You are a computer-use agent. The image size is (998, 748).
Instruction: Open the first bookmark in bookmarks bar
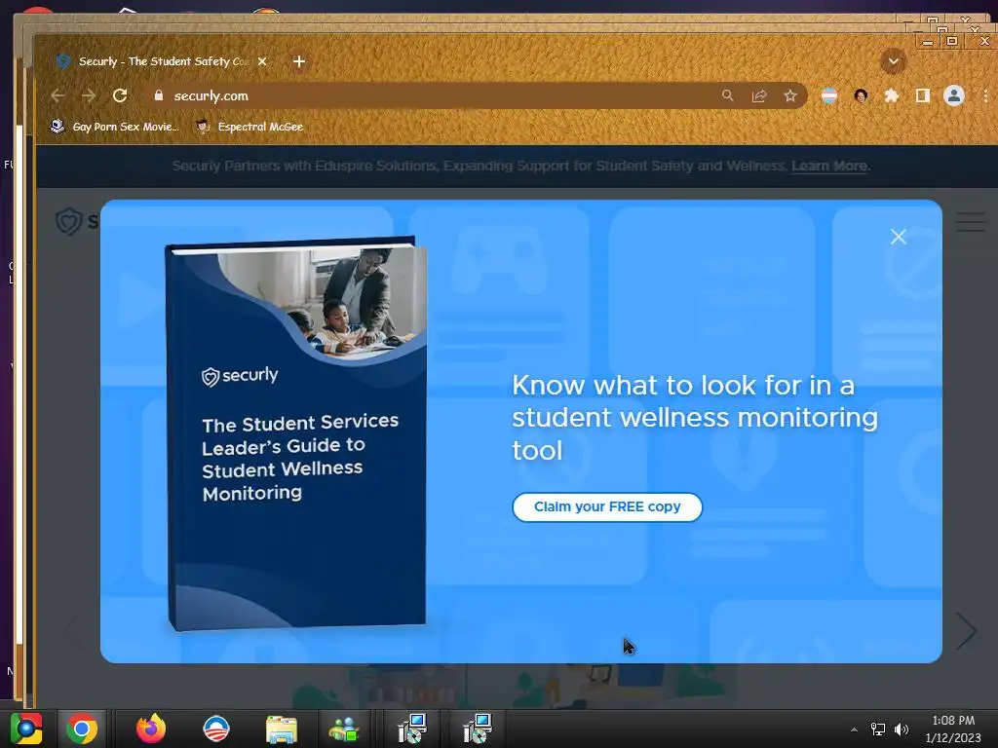tap(115, 127)
